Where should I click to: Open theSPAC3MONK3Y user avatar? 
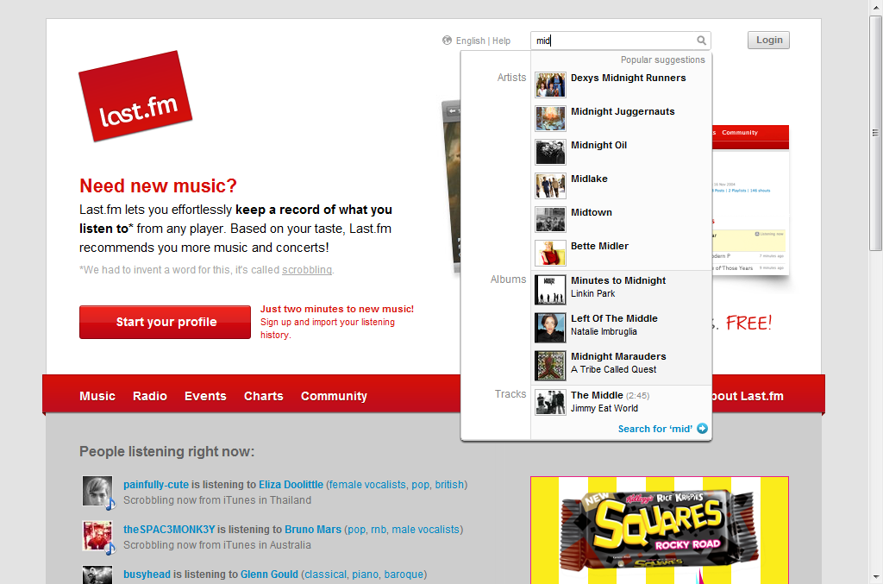tap(97, 537)
